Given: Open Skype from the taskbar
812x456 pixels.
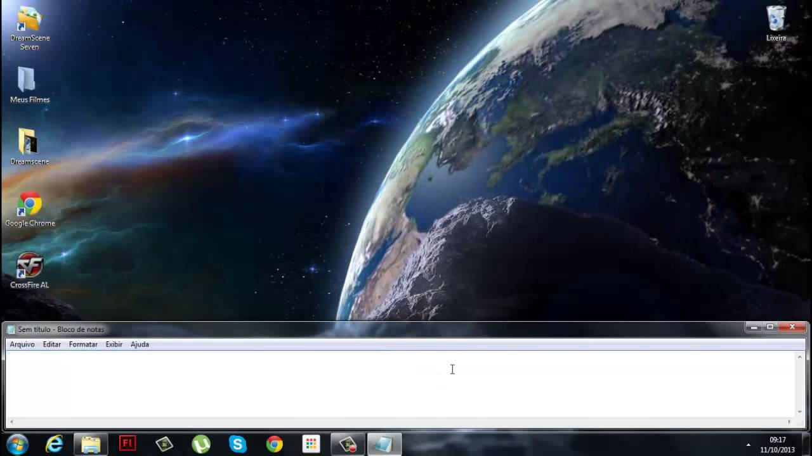Looking at the screenshot, I should [238, 444].
